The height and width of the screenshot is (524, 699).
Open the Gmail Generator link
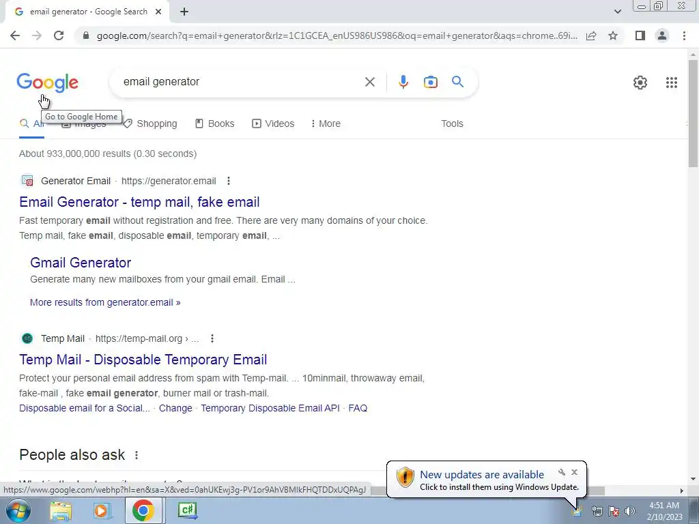pyautogui.click(x=81, y=263)
